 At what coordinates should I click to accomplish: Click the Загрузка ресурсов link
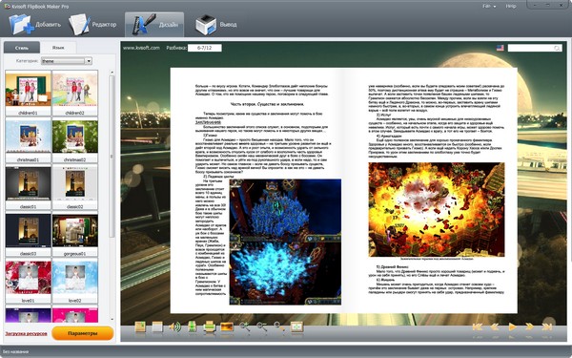pos(26,333)
